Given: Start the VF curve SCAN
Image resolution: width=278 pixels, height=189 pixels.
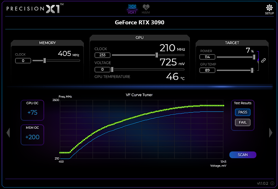Looking at the screenshot, I should [x=243, y=155].
